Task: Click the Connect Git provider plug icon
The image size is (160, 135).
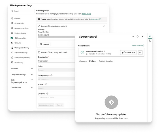Action: pyautogui.click(x=39, y=26)
